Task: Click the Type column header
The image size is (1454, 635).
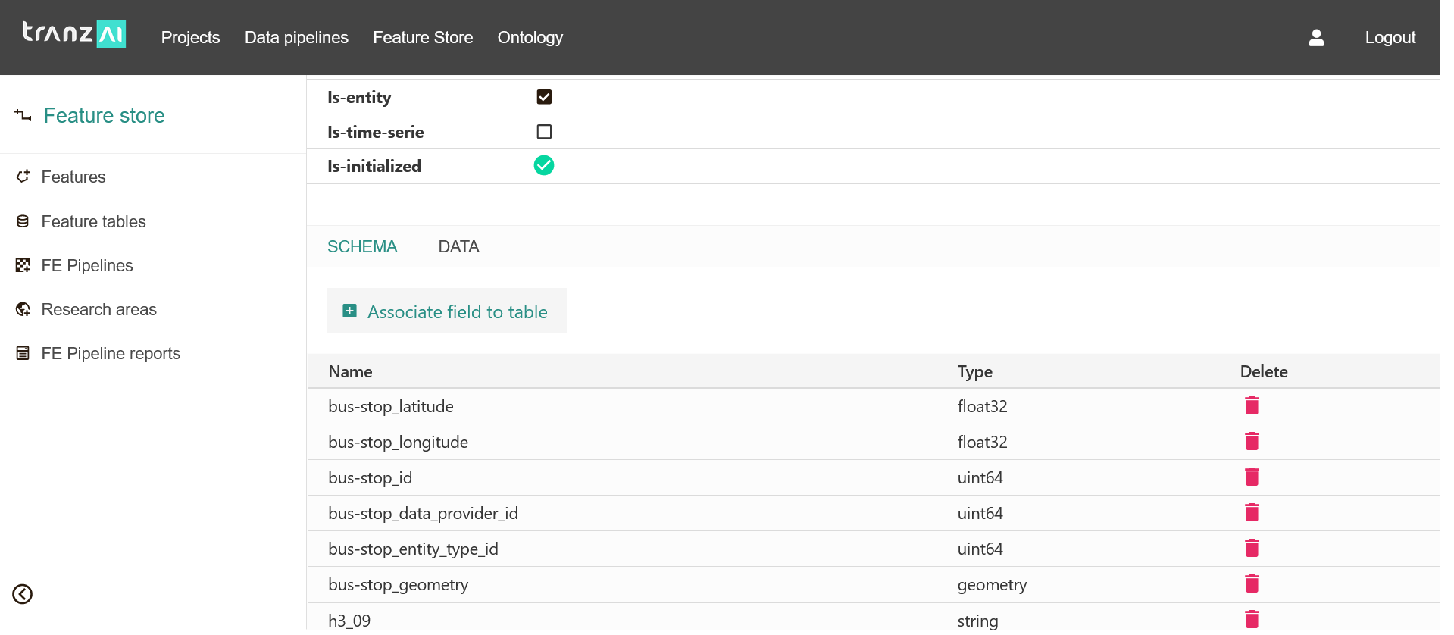Action: click(x=974, y=371)
